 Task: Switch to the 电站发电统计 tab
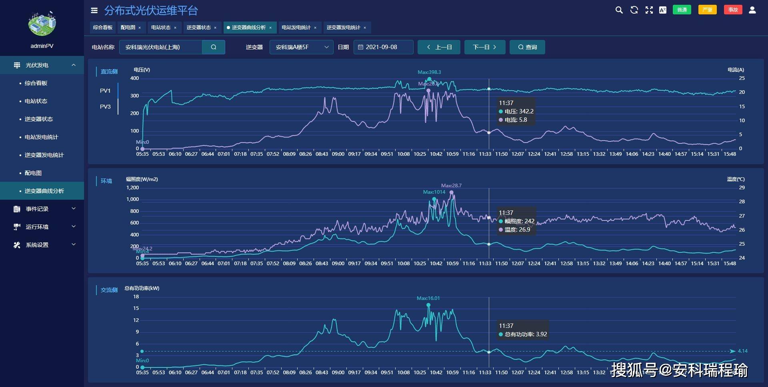coord(296,28)
